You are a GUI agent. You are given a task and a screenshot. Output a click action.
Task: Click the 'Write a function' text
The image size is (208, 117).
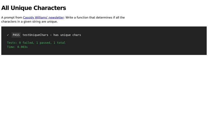point(77,18)
